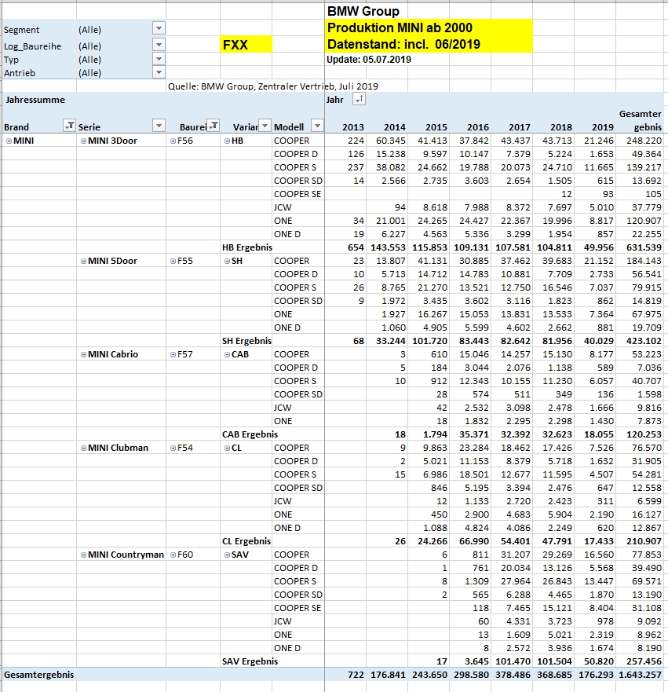668x692 pixels.
Task: Open the Log_Baureihe filter dropdown
Action: point(159,45)
